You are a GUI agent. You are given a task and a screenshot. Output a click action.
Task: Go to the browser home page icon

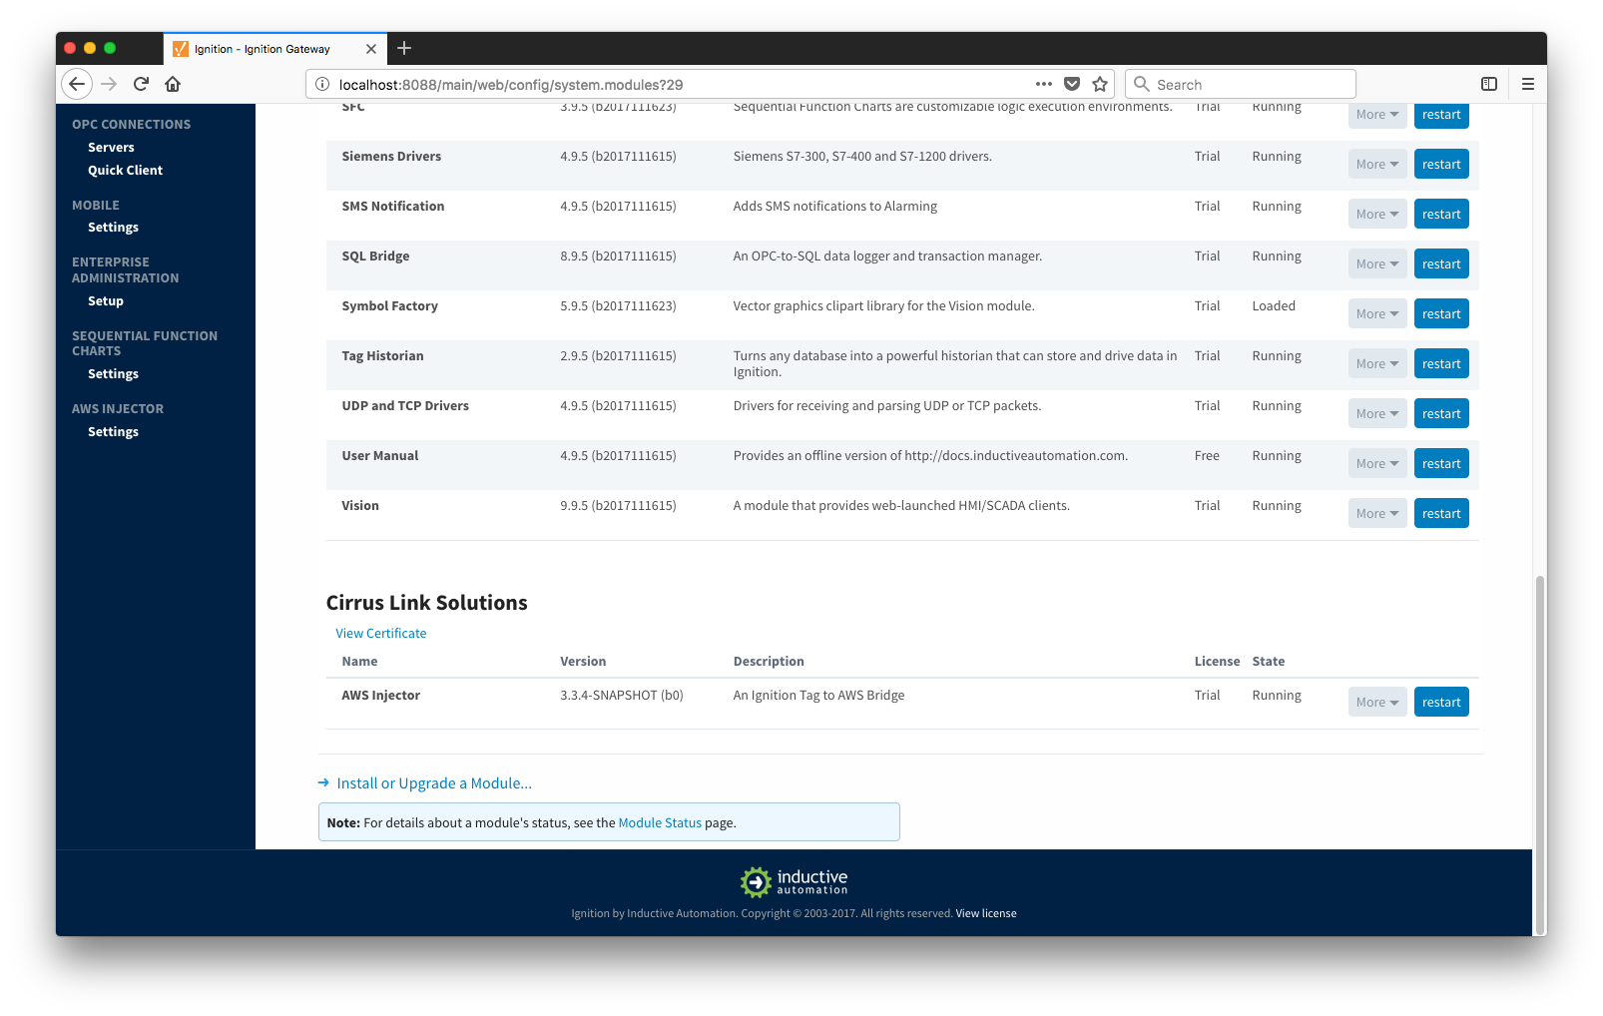click(173, 84)
